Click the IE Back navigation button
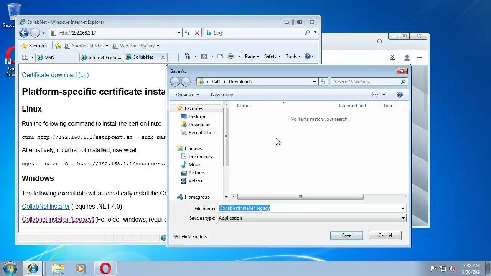Viewport: 491px width, 276px height. pos(24,33)
